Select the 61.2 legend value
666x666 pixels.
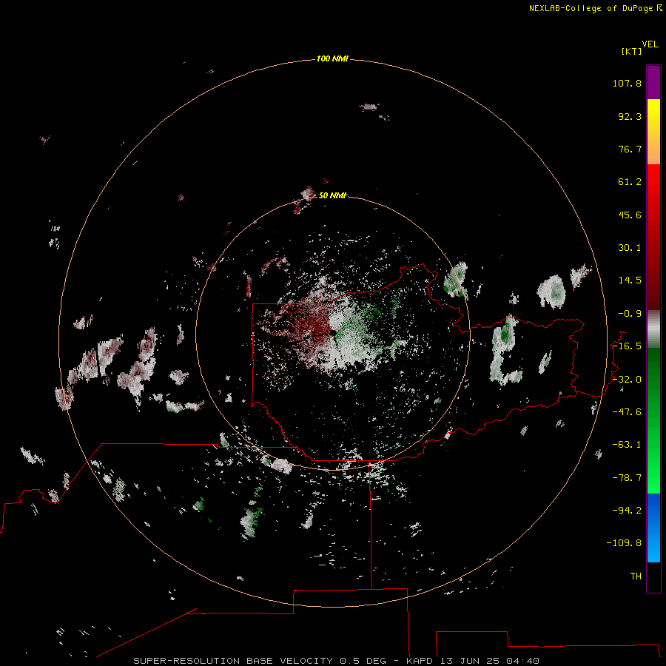630,182
